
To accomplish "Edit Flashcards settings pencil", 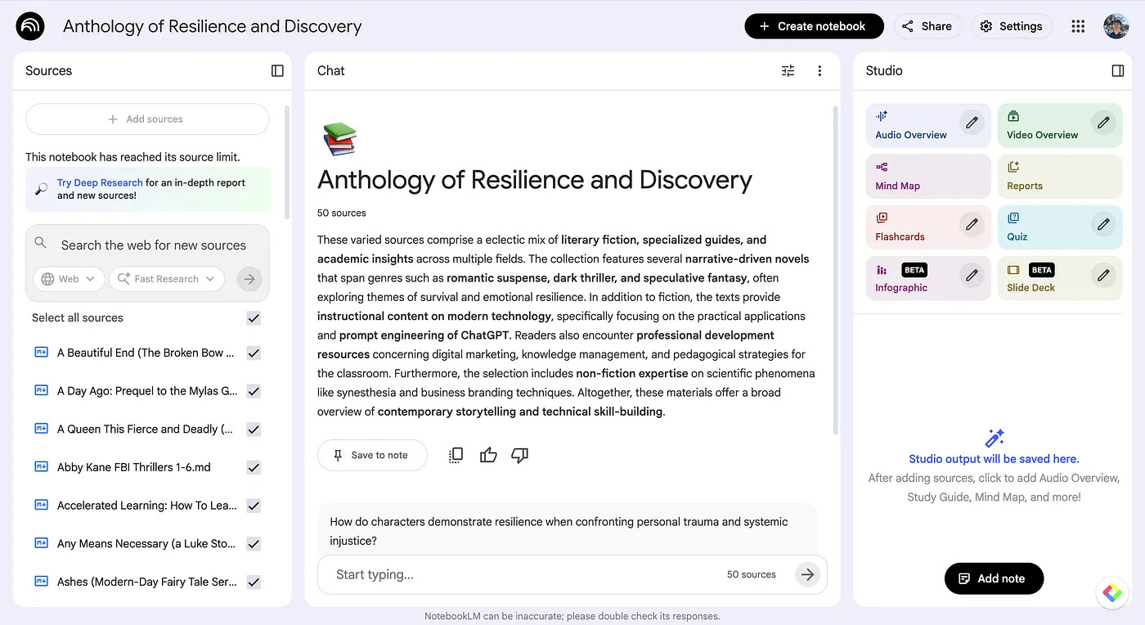I will tap(972, 224).
